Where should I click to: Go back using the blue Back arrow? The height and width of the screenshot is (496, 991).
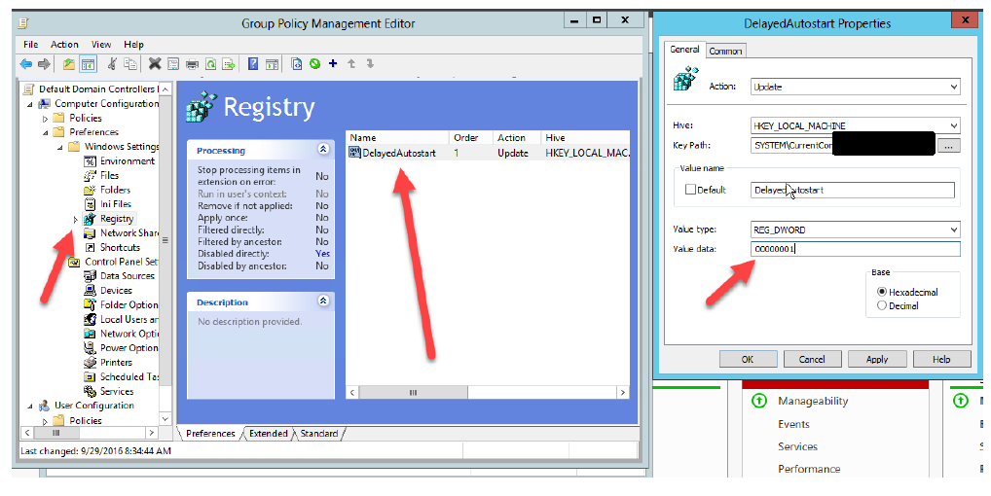tap(26, 64)
